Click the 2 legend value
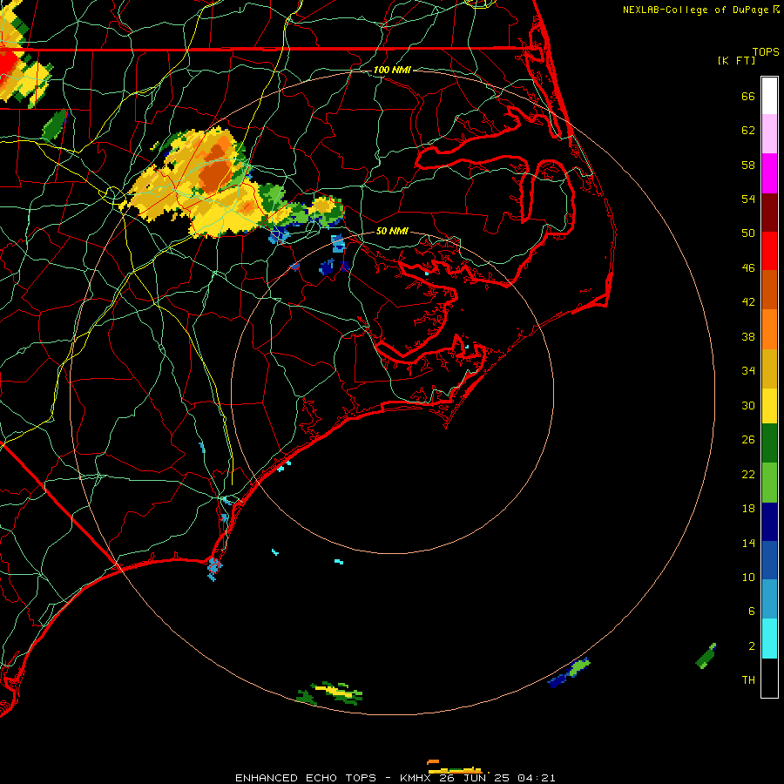 751,646
